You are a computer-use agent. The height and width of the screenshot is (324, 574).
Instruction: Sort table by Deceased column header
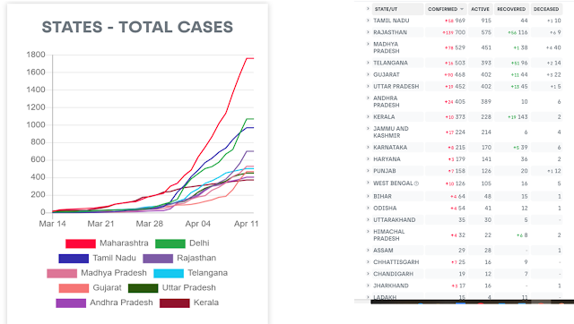(x=546, y=9)
